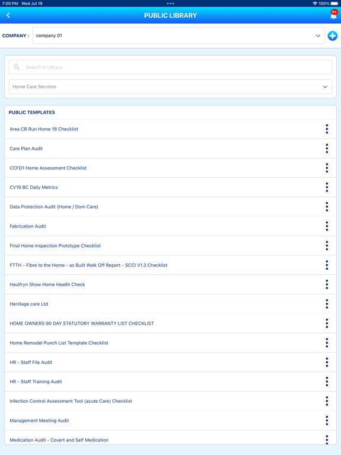Open three-dot menu for Management Meeting Audit
The image size is (341, 455).
click(x=327, y=421)
